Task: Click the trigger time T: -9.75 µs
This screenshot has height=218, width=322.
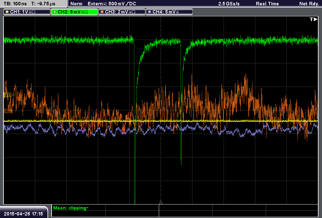Action: click(x=43, y=4)
